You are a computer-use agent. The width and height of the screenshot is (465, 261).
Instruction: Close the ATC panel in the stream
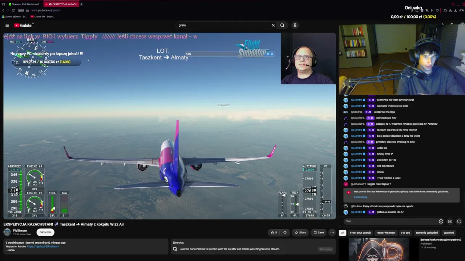(272, 54)
